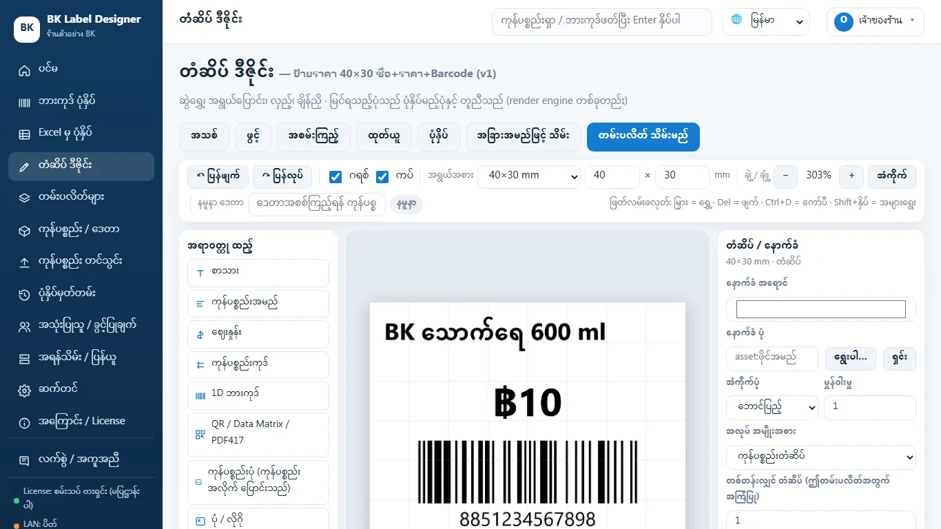This screenshot has width=941, height=529.
Task: Click the layers icon for တမ်းပလိတ်များ
Action: [x=25, y=198]
